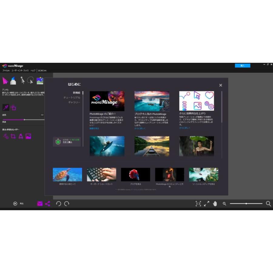Click the 1:1 actual size icon
The width and height of the screenshot is (273, 273).
pyautogui.click(x=198, y=204)
